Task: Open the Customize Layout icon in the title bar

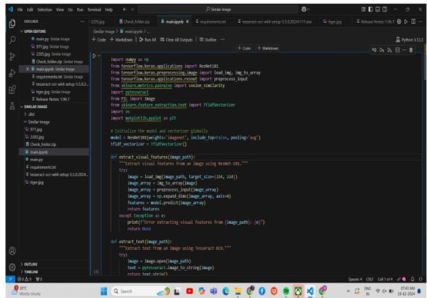Action: click(363, 10)
